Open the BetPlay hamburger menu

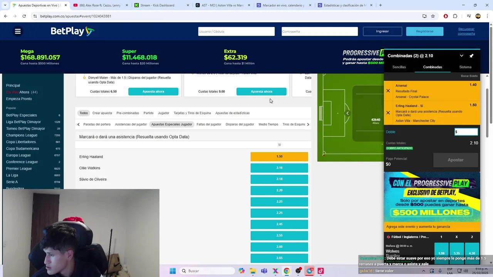coord(18,31)
